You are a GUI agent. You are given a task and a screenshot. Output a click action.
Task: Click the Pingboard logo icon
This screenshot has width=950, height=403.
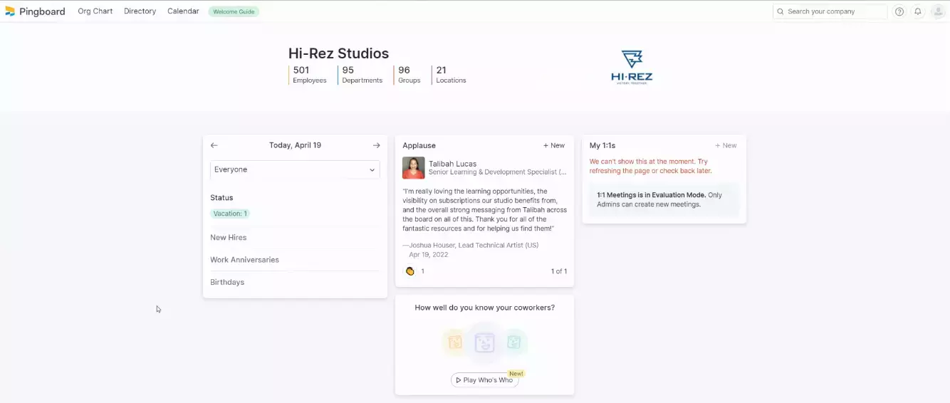click(10, 11)
